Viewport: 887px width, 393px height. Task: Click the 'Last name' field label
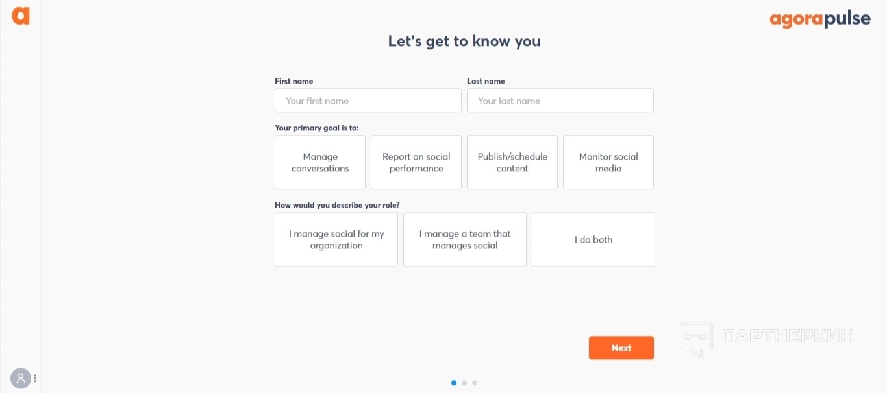[486, 81]
